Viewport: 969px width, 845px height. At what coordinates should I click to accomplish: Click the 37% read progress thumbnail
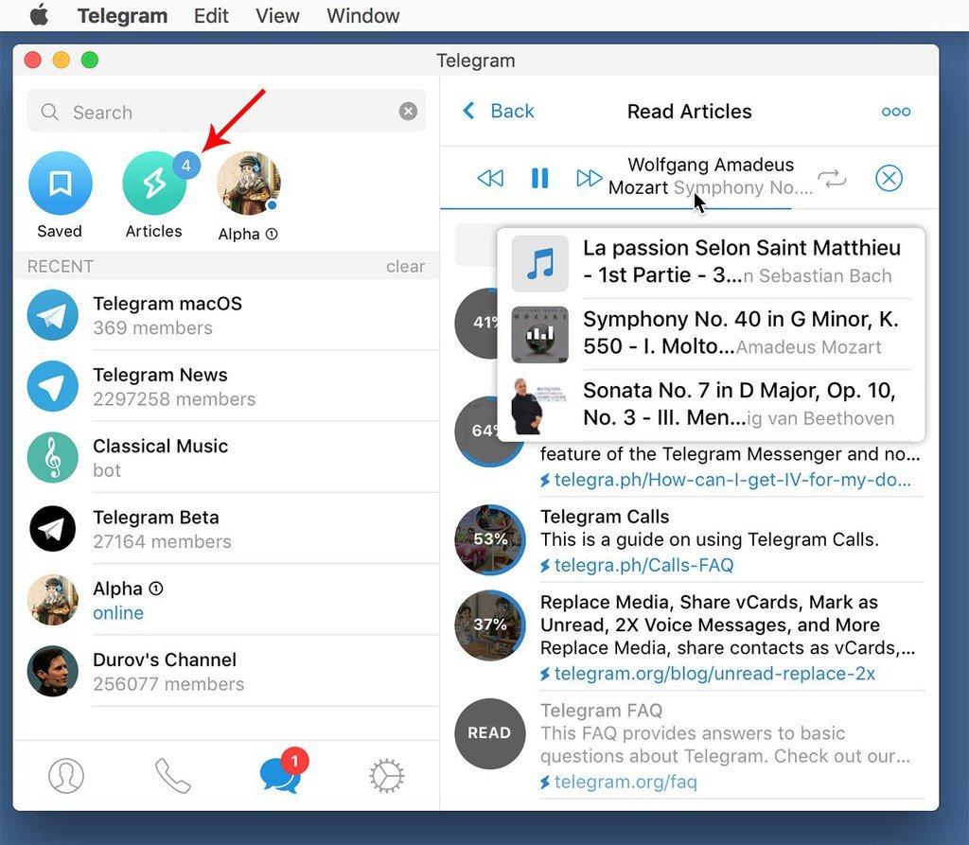[490, 625]
